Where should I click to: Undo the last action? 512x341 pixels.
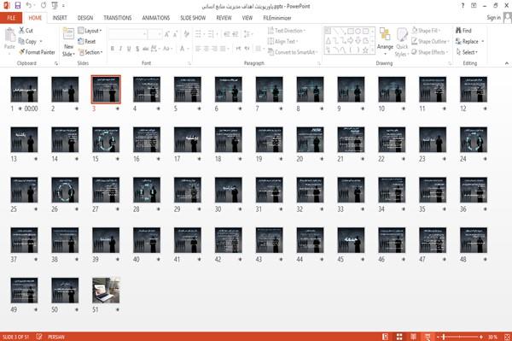click(x=29, y=5)
